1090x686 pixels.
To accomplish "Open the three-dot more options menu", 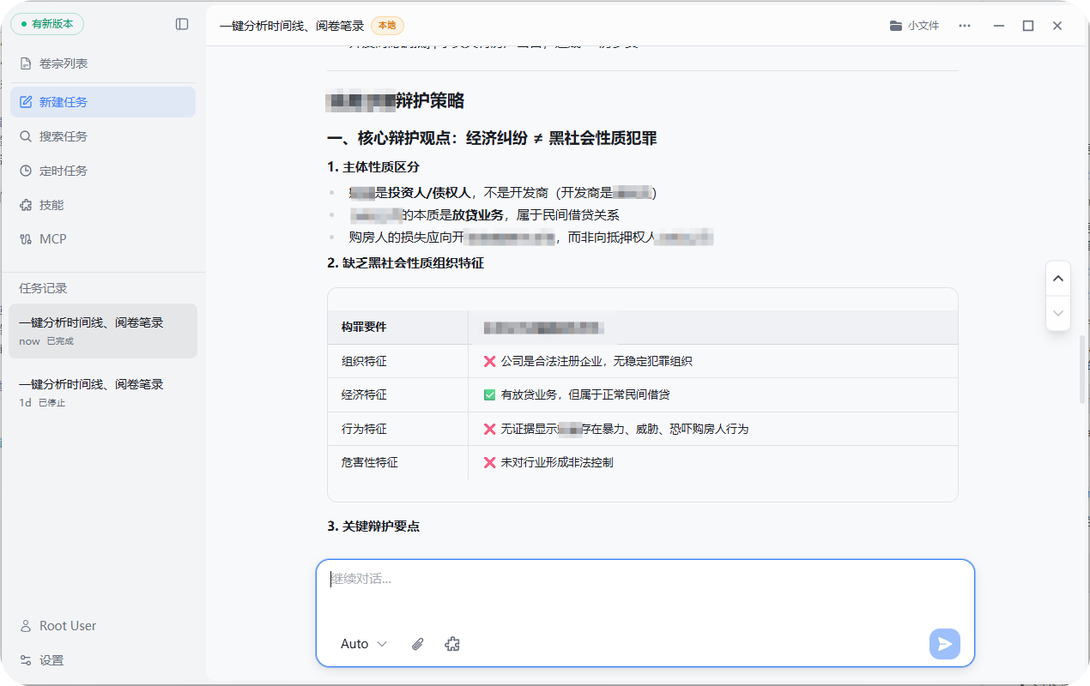I will 965,26.
